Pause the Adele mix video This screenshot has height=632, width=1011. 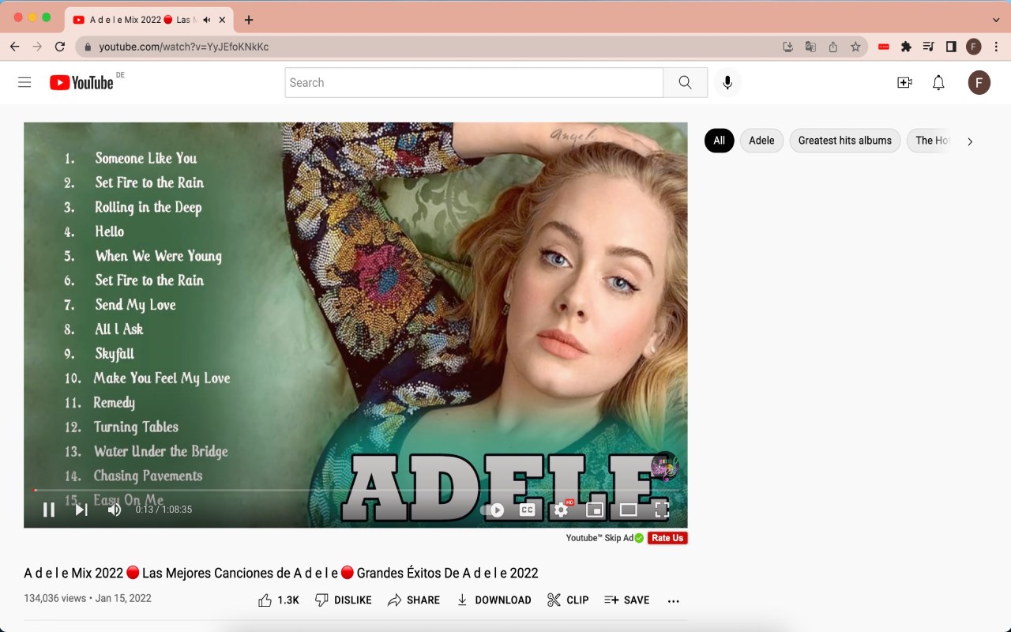(x=49, y=510)
